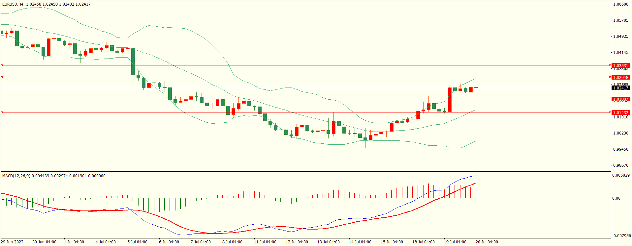
Task: Click the EURUSD,H4 chart title text
Action: [13, 4]
